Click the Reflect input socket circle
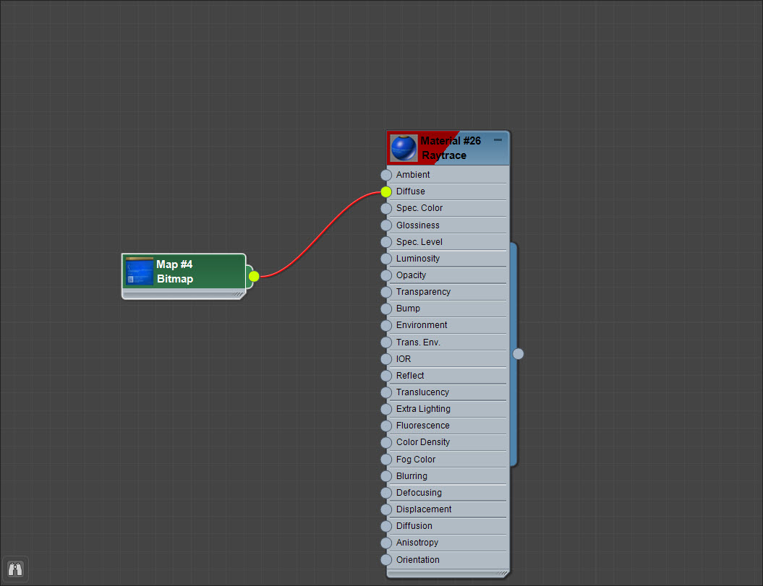The width and height of the screenshot is (763, 586). tap(385, 375)
